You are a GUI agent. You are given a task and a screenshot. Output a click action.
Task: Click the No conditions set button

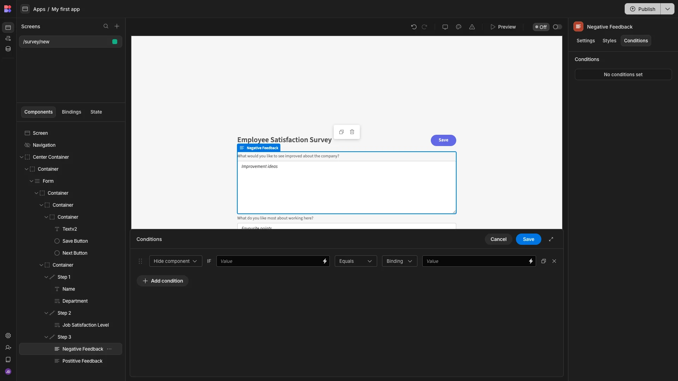623,74
